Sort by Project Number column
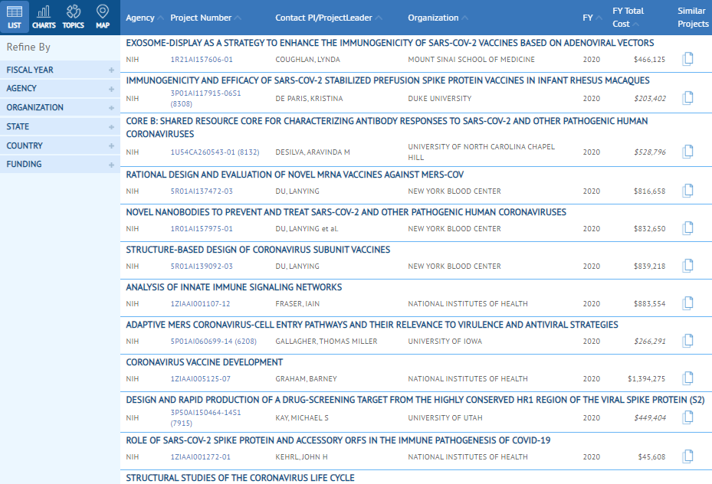The height and width of the screenshot is (484, 712). pos(205,18)
